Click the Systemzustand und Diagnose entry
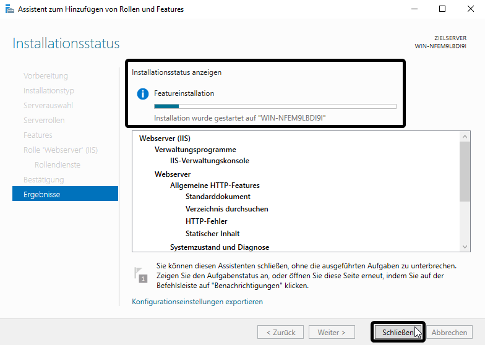This screenshot has width=485, height=345. tap(220, 247)
